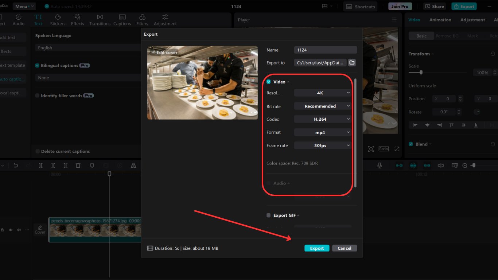The height and width of the screenshot is (280, 498).
Task: Click the Name field containing 1124
Action: point(325,50)
